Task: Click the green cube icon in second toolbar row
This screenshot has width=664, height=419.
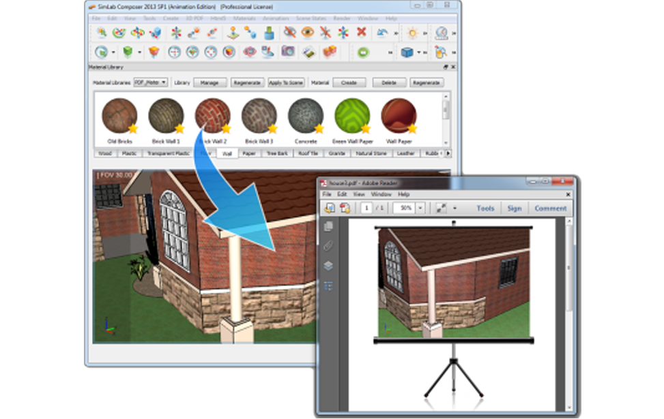Action: tap(127, 52)
